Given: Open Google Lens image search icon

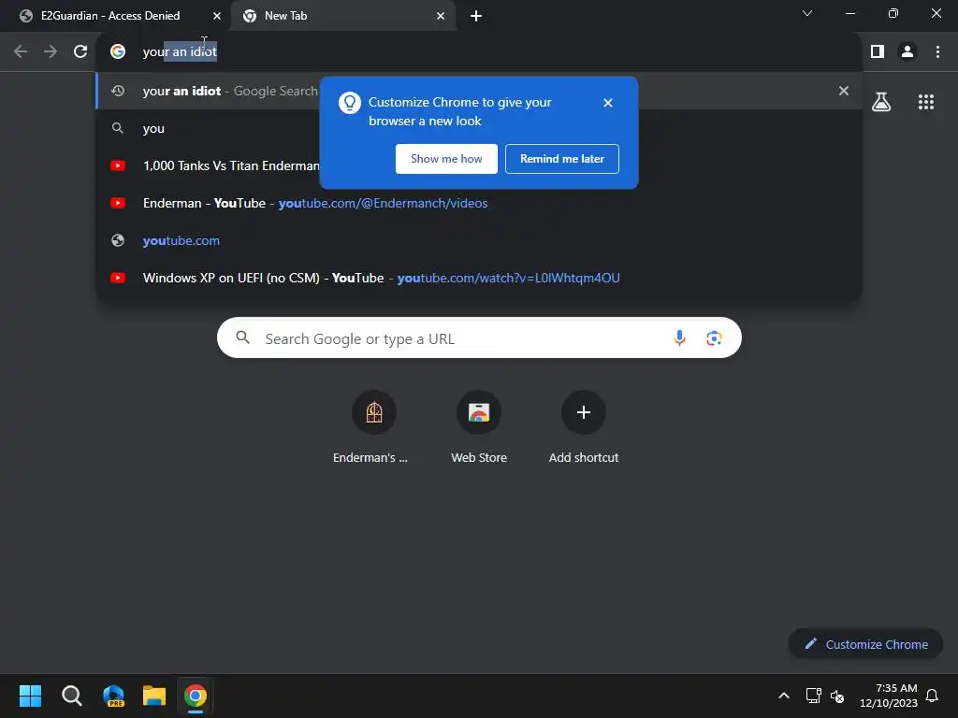Looking at the screenshot, I should click(x=714, y=337).
